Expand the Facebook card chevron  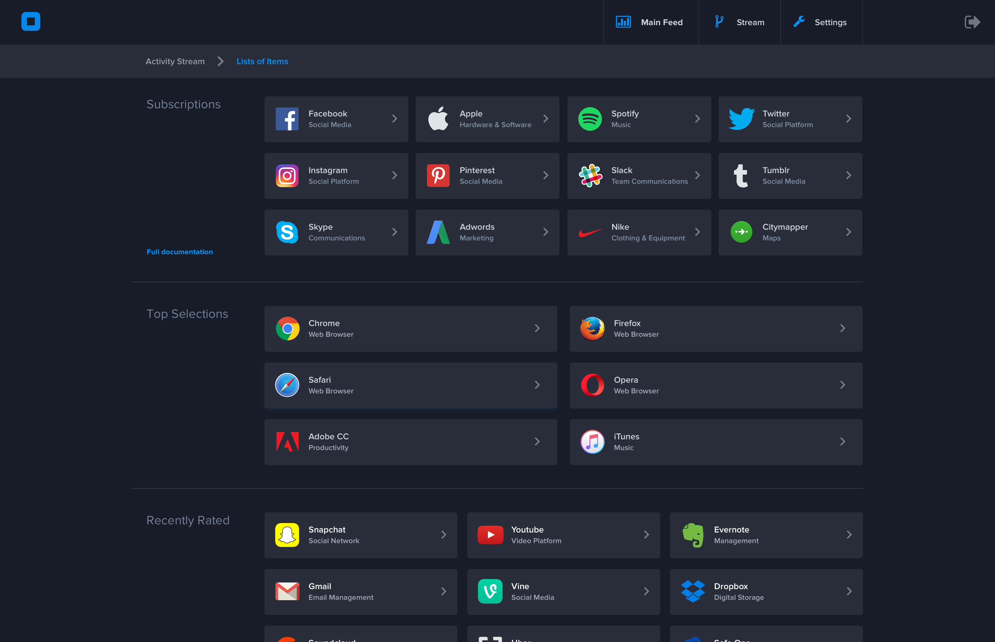395,119
